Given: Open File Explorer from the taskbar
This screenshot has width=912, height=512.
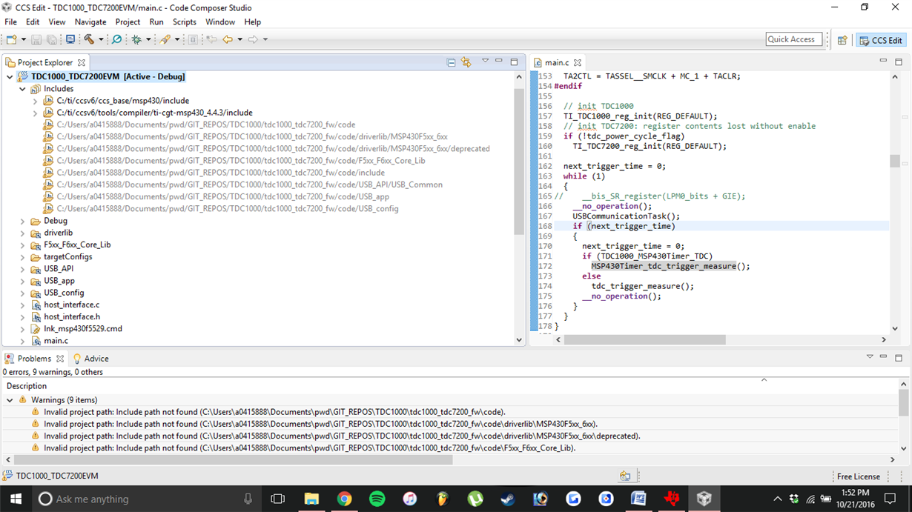Looking at the screenshot, I should pyautogui.click(x=311, y=499).
